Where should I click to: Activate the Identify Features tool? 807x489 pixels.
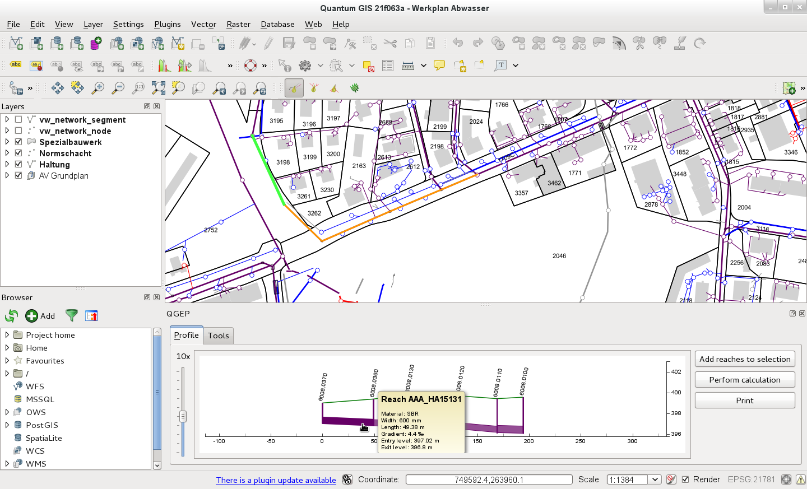285,66
